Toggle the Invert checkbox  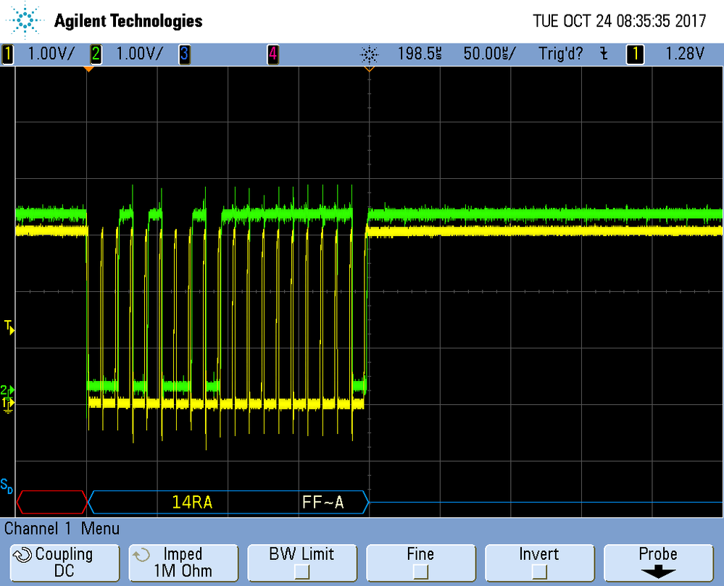(x=539, y=572)
